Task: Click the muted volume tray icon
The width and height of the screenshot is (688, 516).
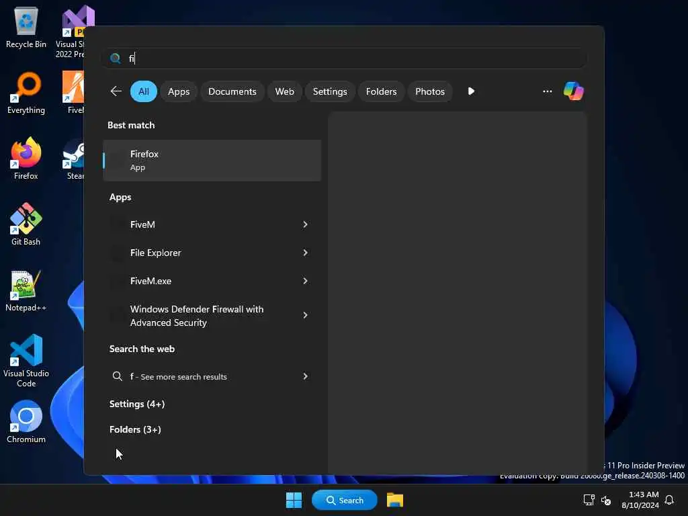Action: tap(606, 500)
